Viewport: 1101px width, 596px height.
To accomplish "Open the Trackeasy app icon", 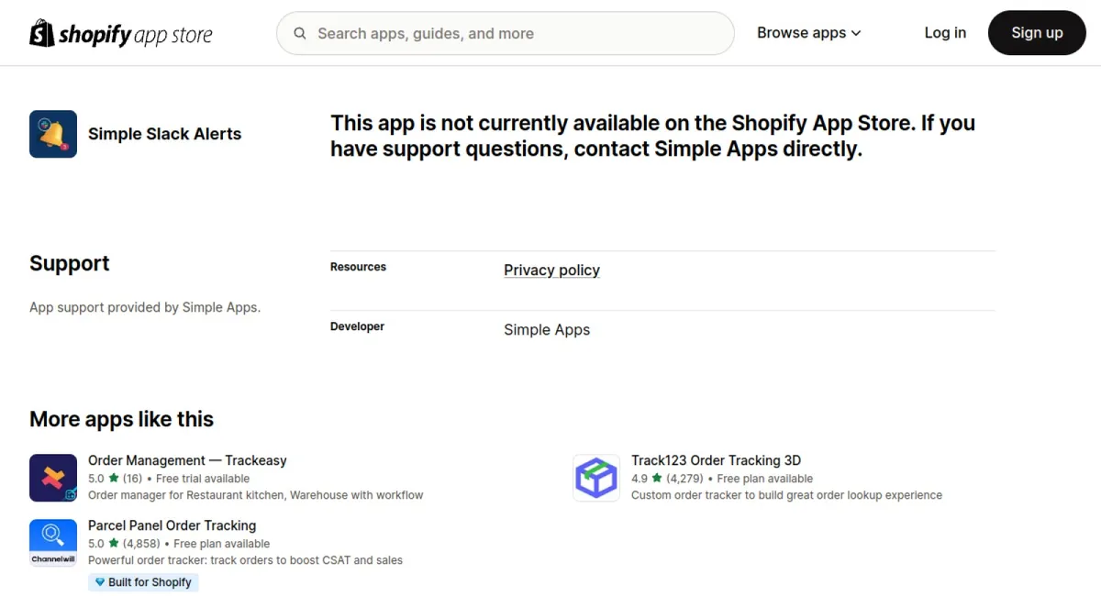I will pyautogui.click(x=53, y=478).
